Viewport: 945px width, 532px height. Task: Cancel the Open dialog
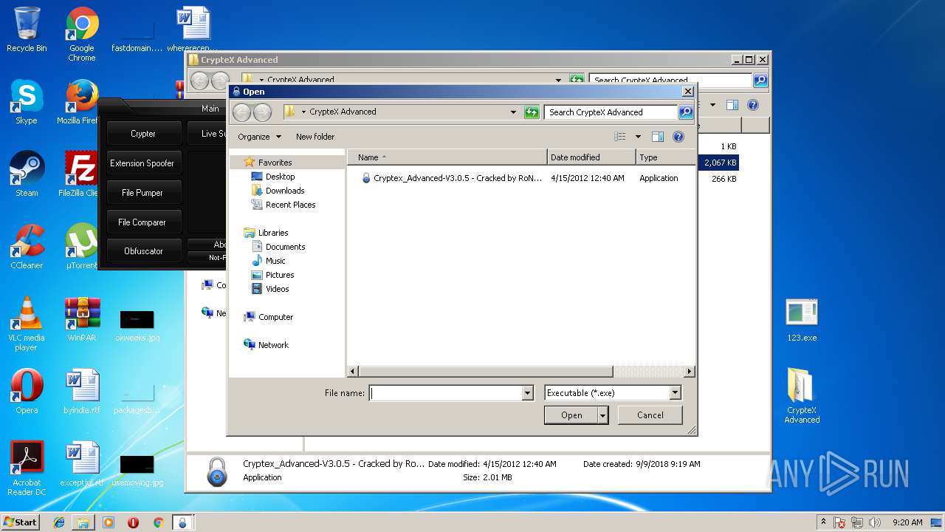(x=650, y=415)
